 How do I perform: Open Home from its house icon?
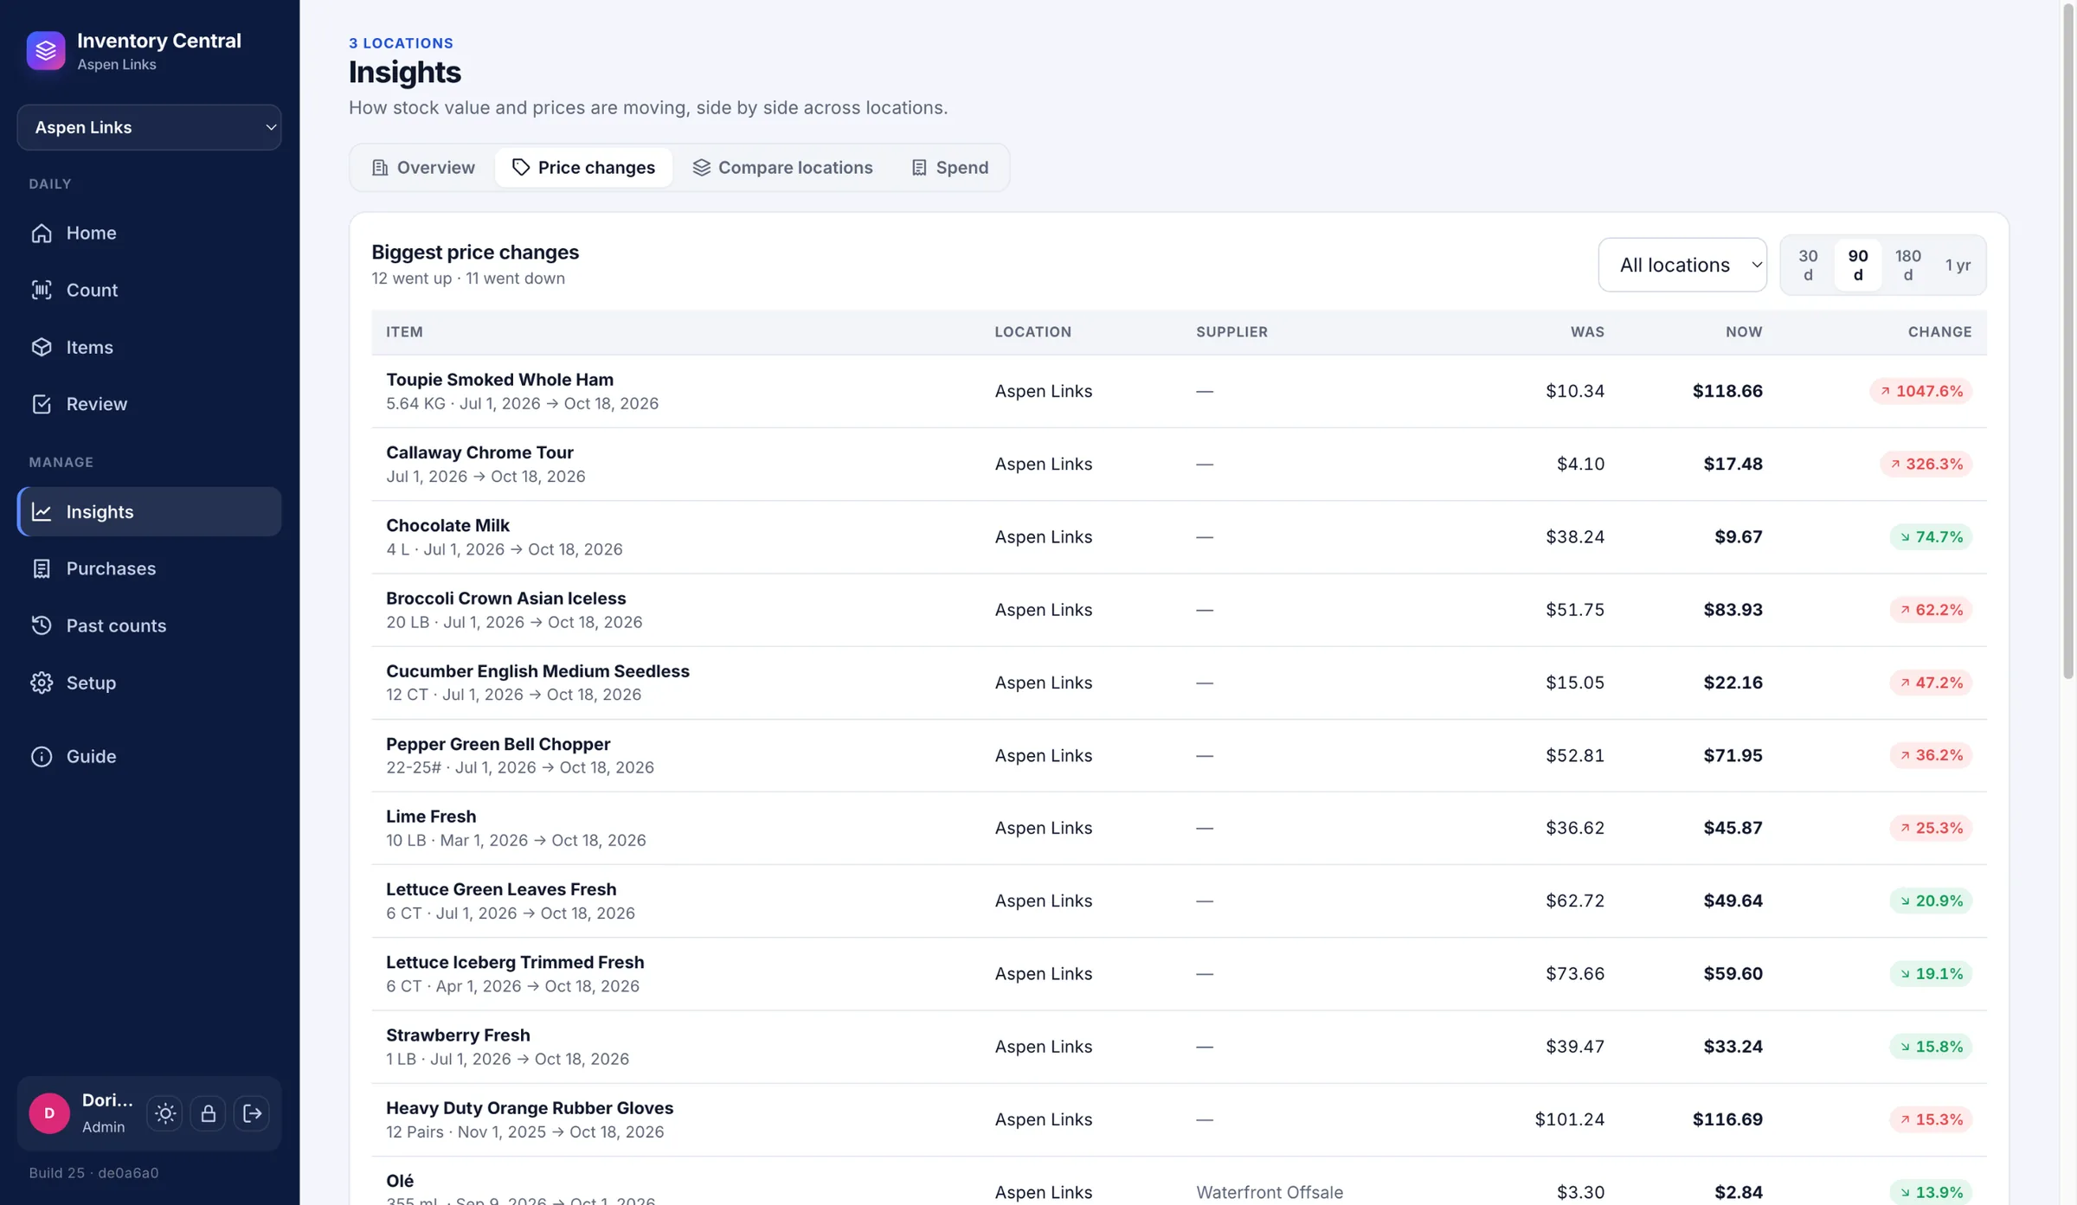point(42,233)
